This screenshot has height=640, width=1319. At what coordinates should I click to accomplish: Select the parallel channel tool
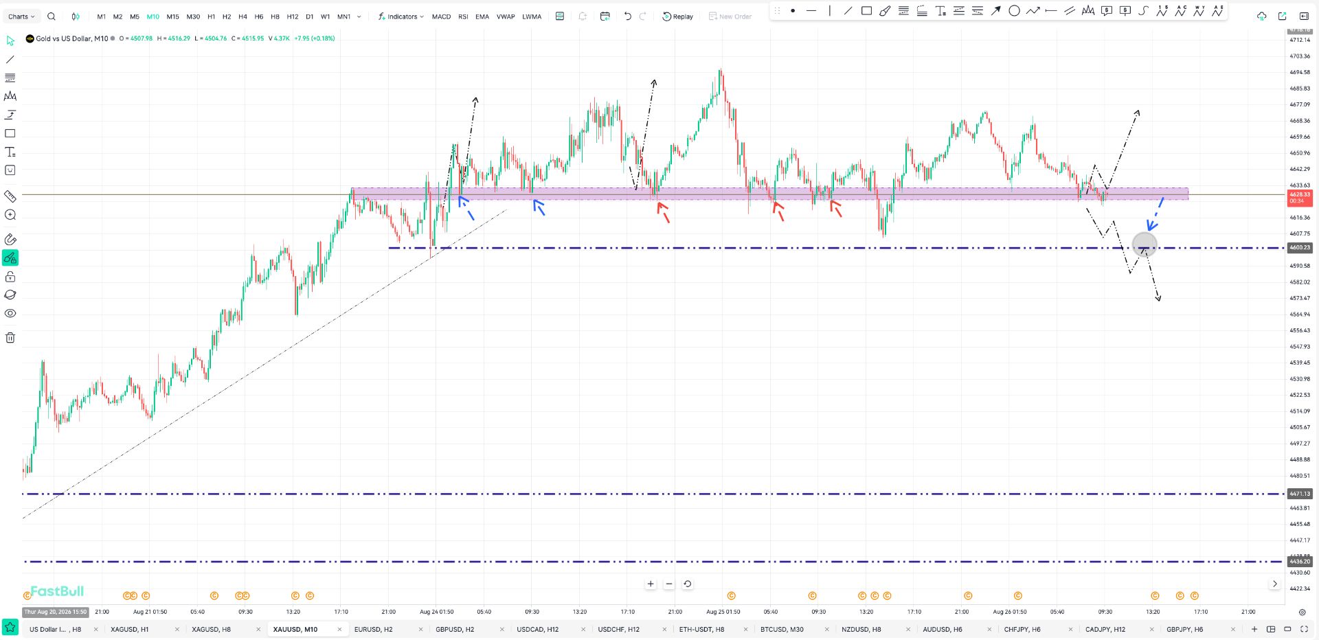click(x=1070, y=11)
